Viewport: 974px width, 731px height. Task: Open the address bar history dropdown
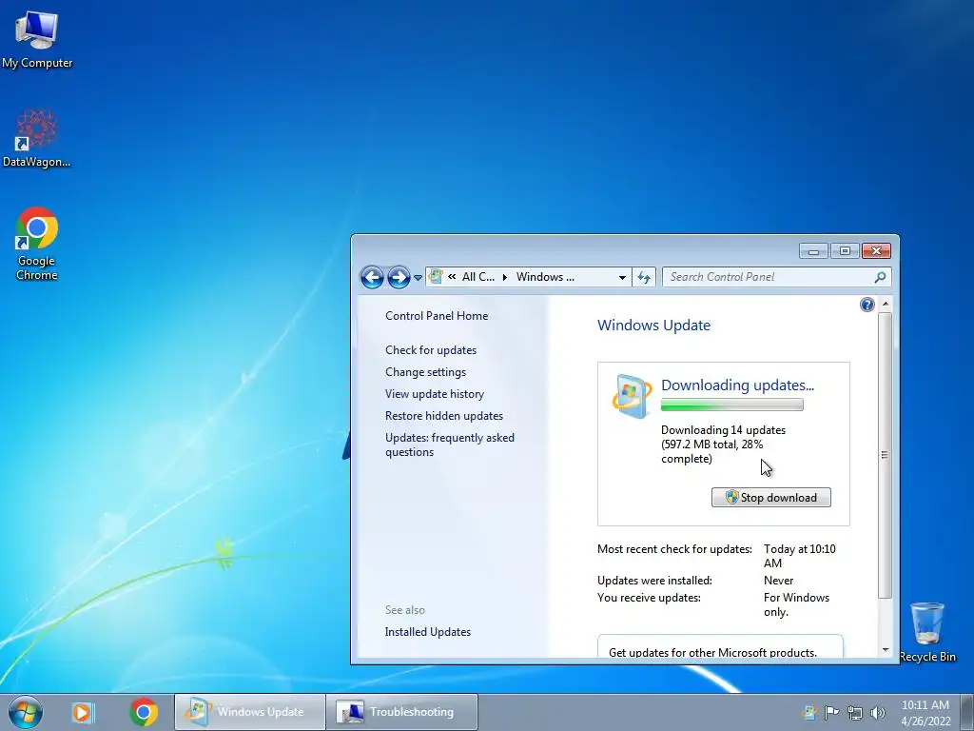(622, 277)
